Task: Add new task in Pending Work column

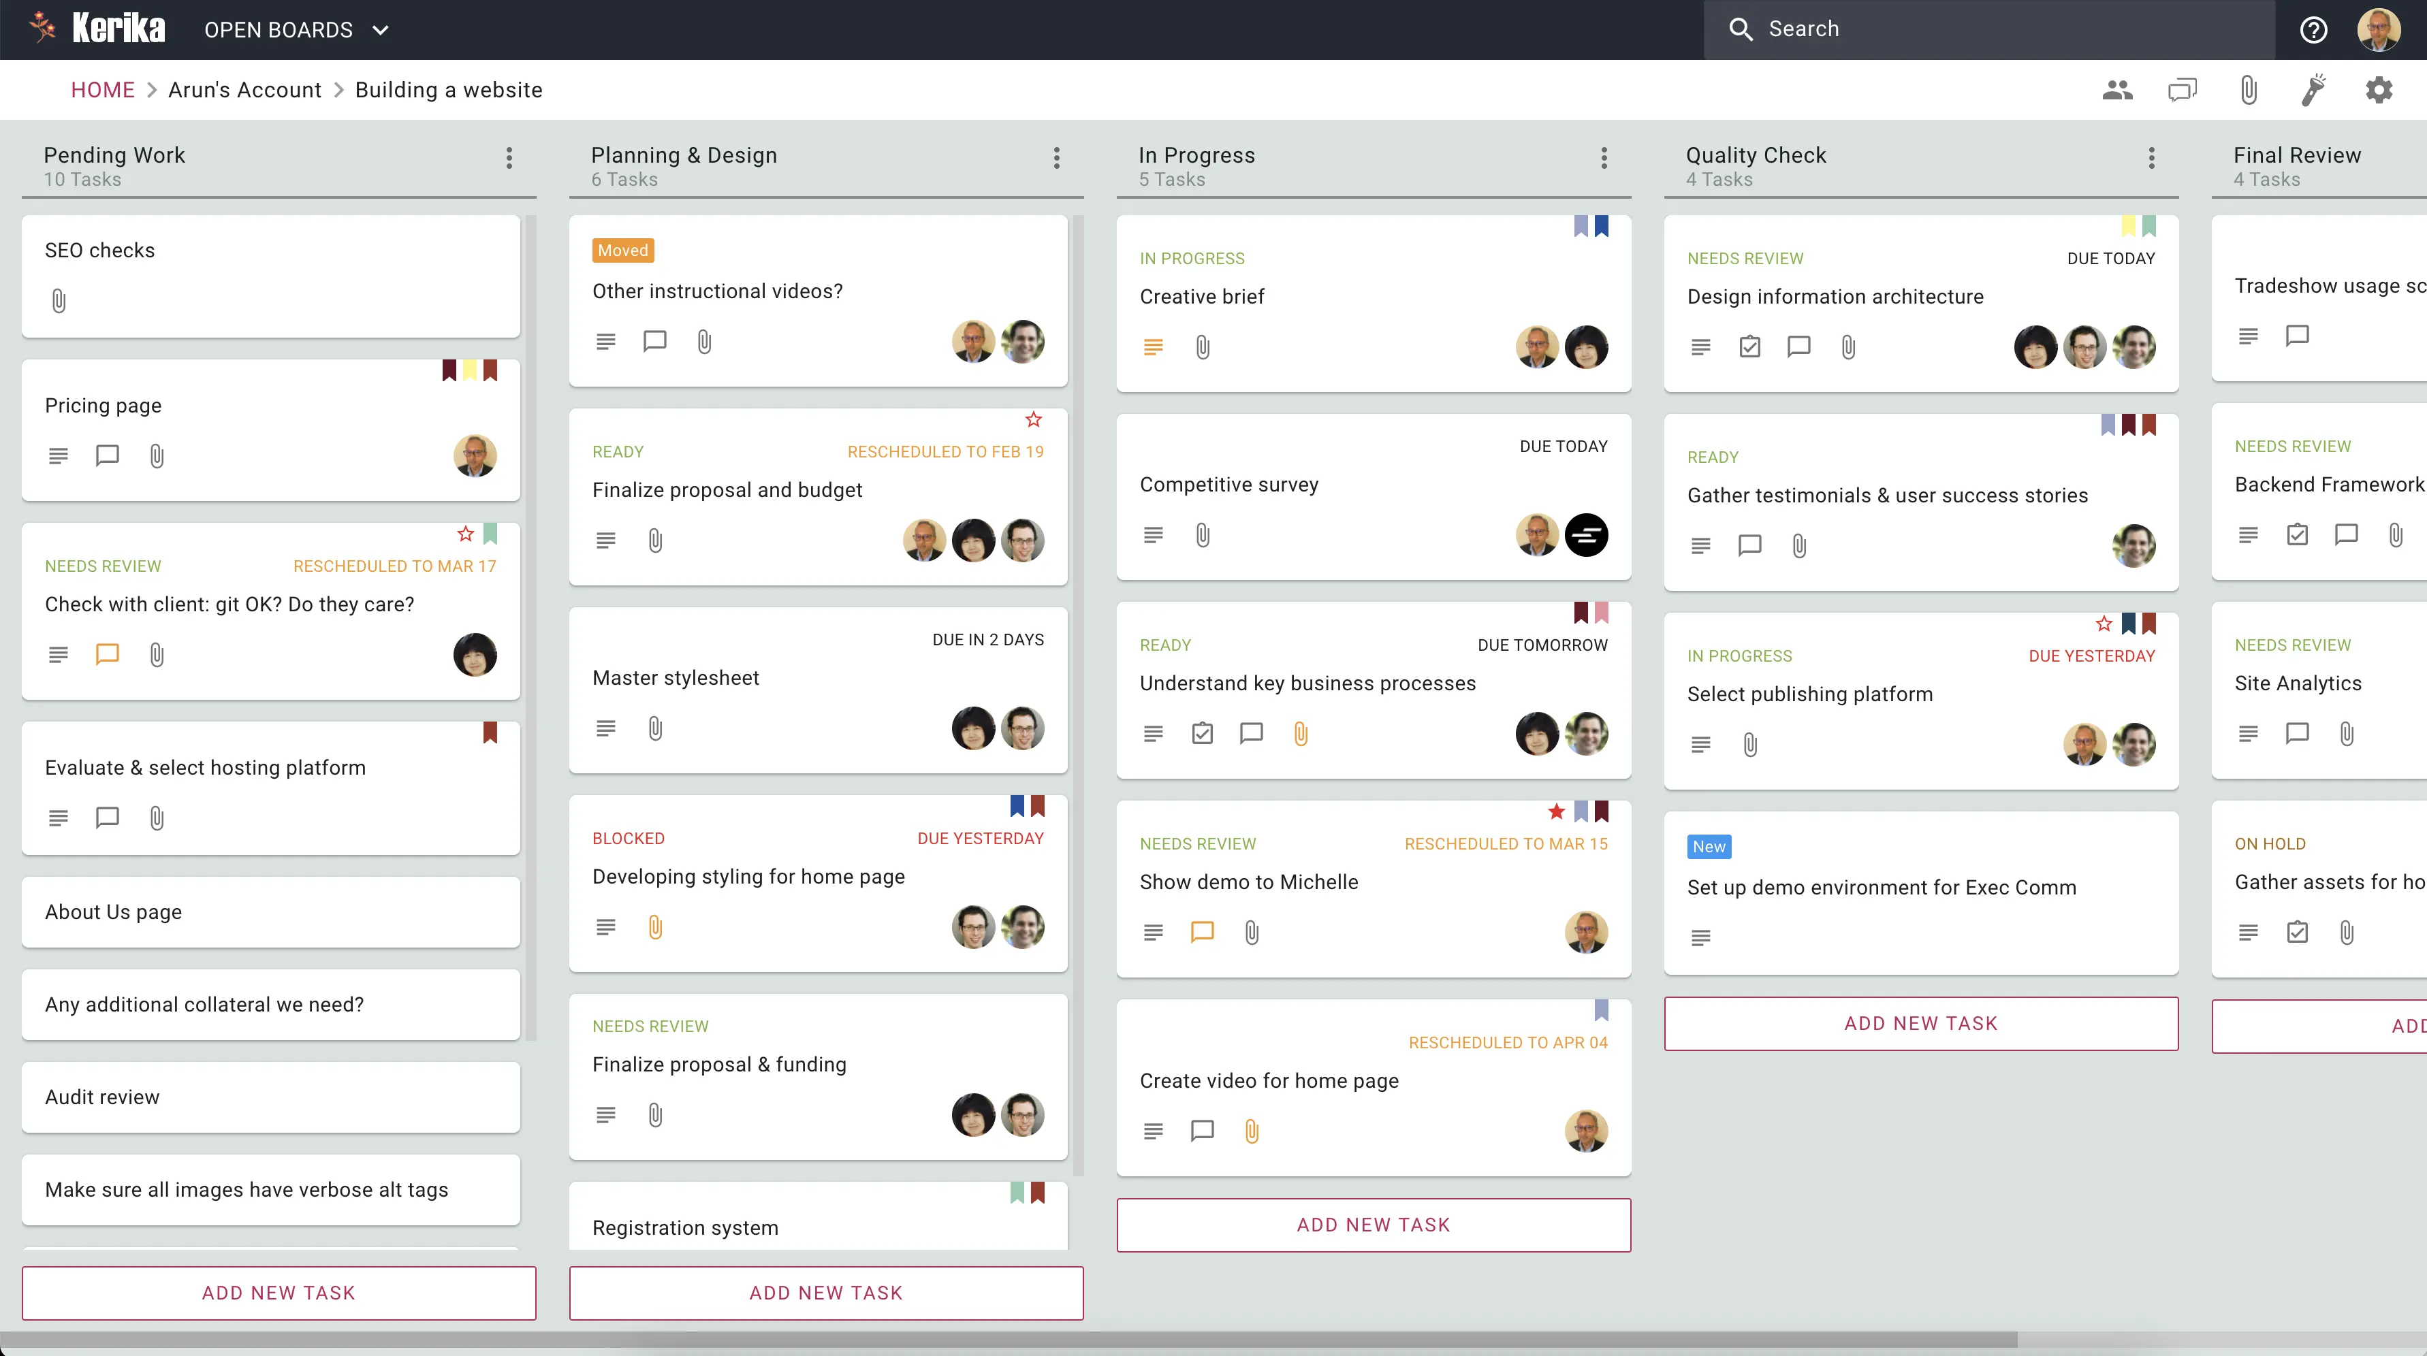Action: (x=279, y=1293)
